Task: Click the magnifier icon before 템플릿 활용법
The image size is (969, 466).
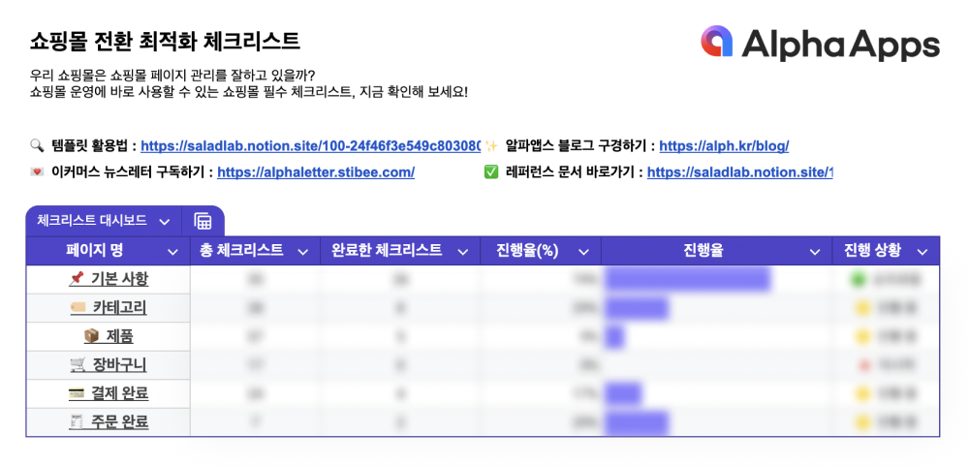Action: pyautogui.click(x=36, y=146)
